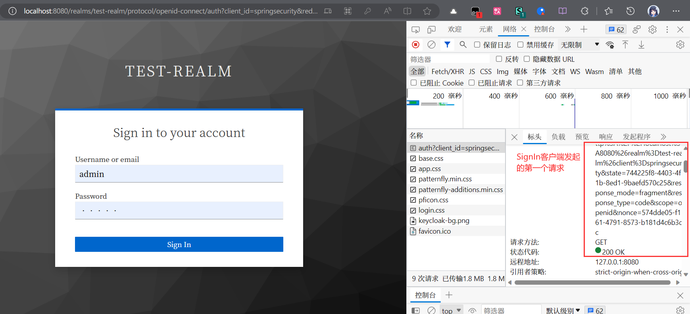Select the 发起程序 request tab
The height and width of the screenshot is (314, 690).
click(x=636, y=137)
